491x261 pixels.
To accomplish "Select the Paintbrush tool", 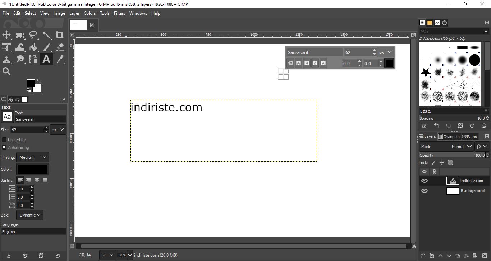I will tap(47, 47).
